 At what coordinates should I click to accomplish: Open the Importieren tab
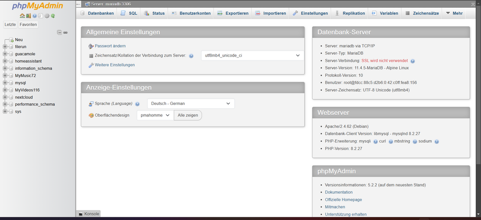point(270,13)
